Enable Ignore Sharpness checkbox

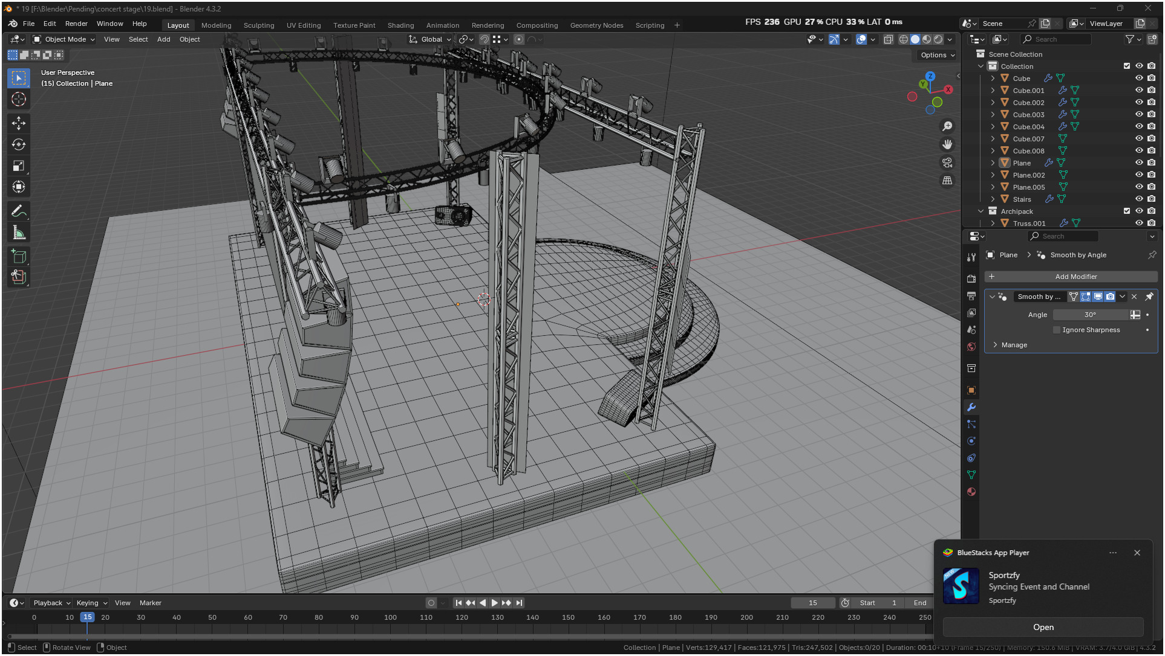click(1057, 330)
